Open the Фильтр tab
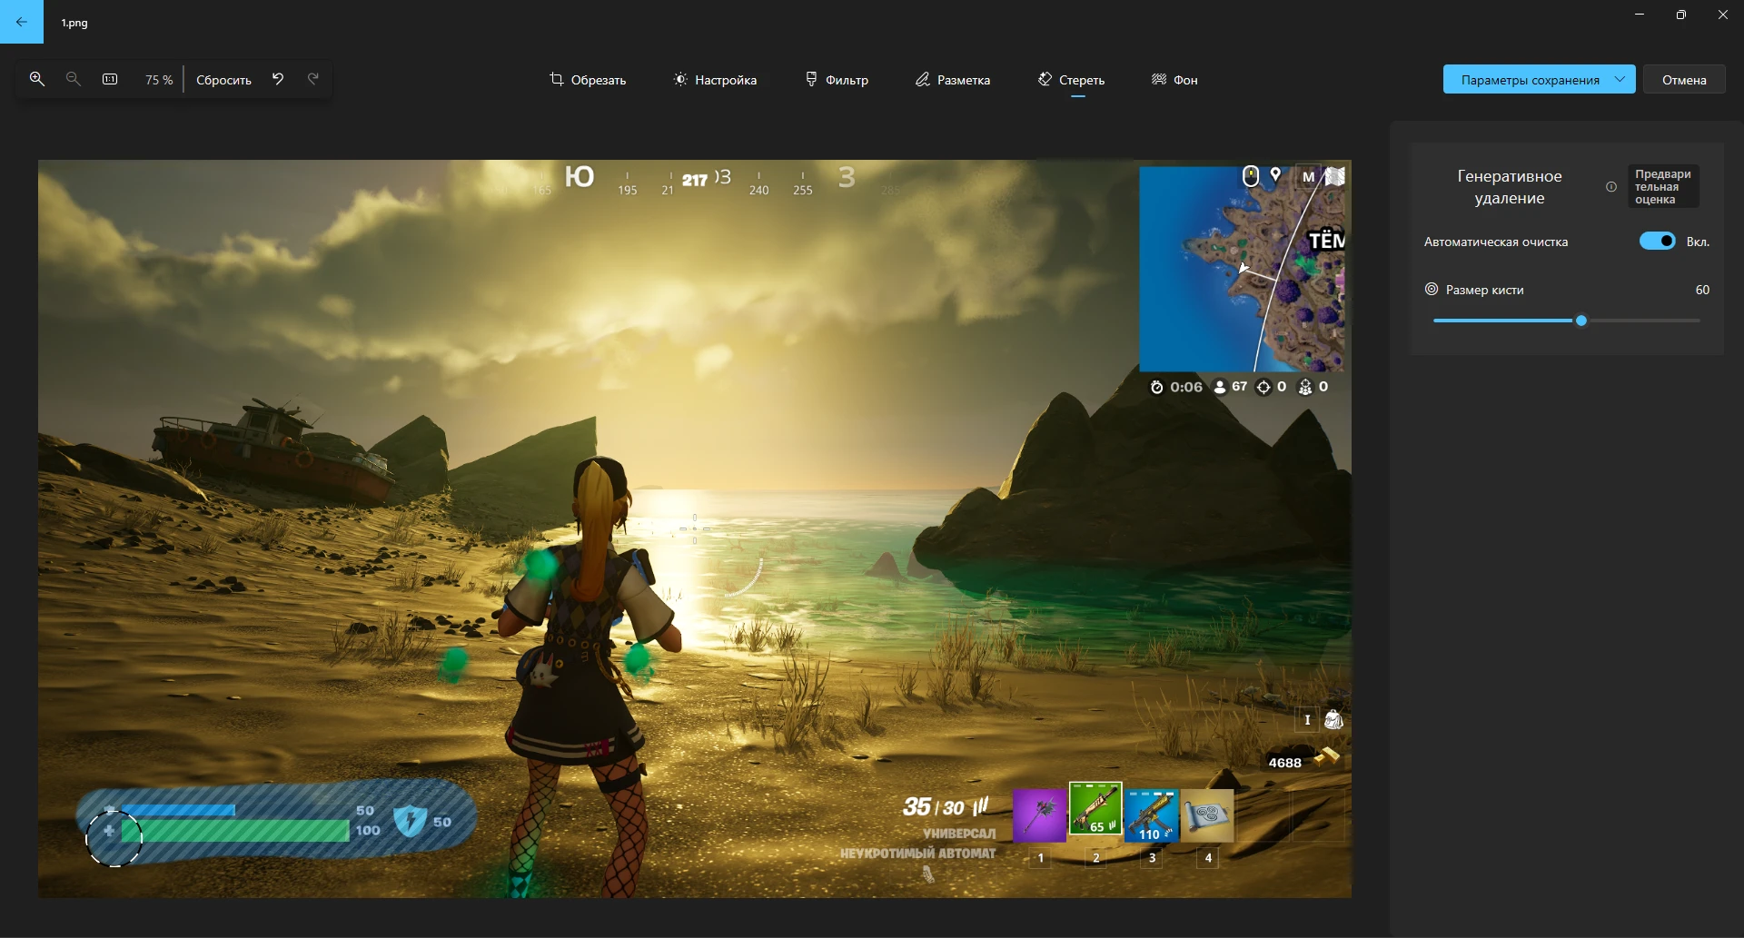The image size is (1744, 938). [837, 80]
